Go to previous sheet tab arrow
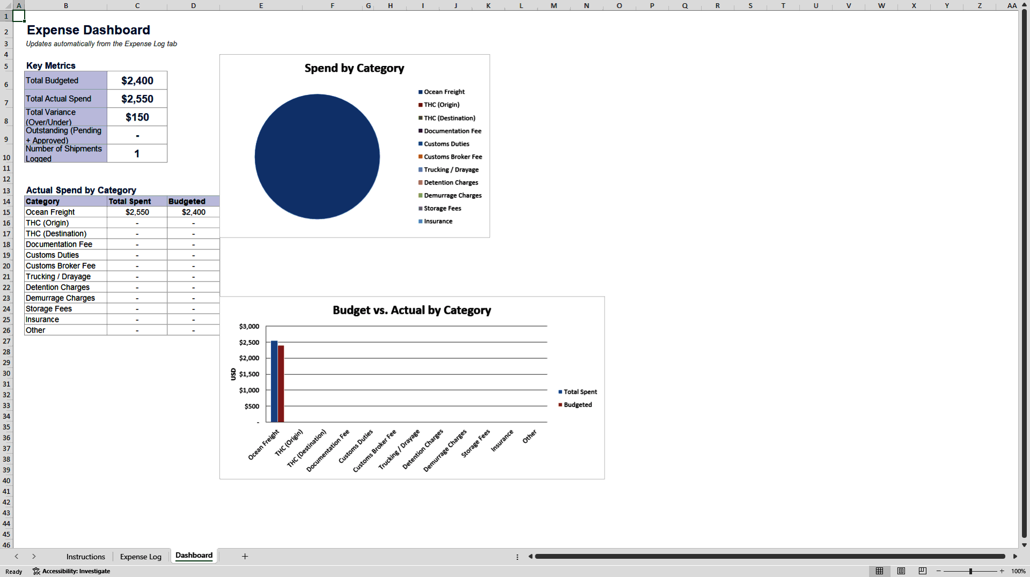This screenshot has width=1030, height=577. click(17, 557)
